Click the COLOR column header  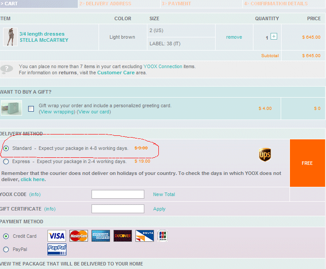pos(123,19)
